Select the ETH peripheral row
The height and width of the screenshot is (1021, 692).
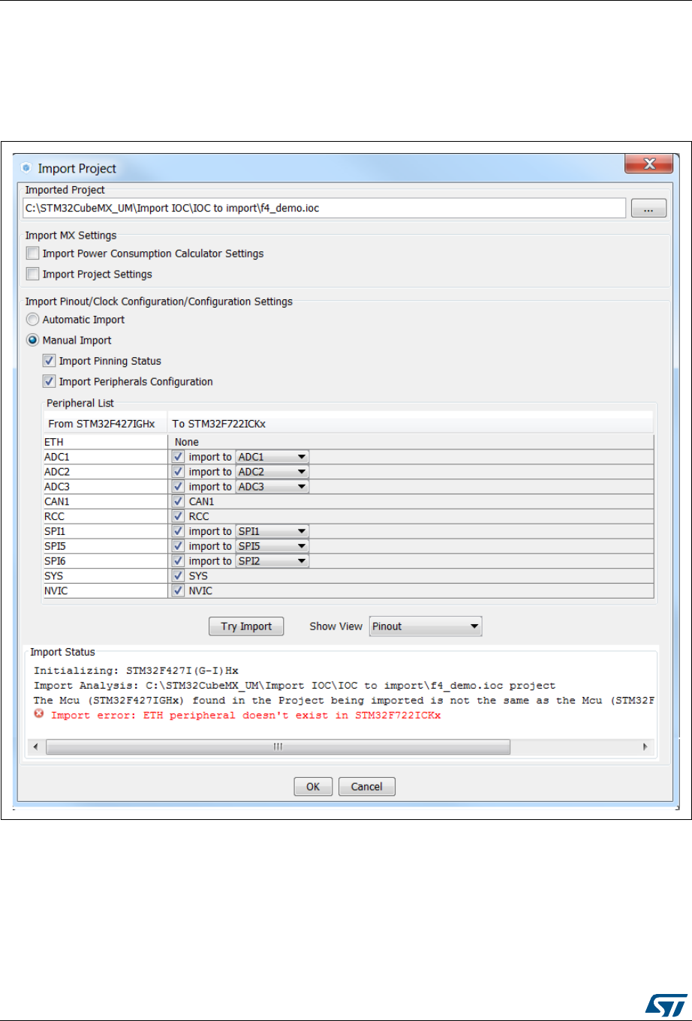pos(348,442)
